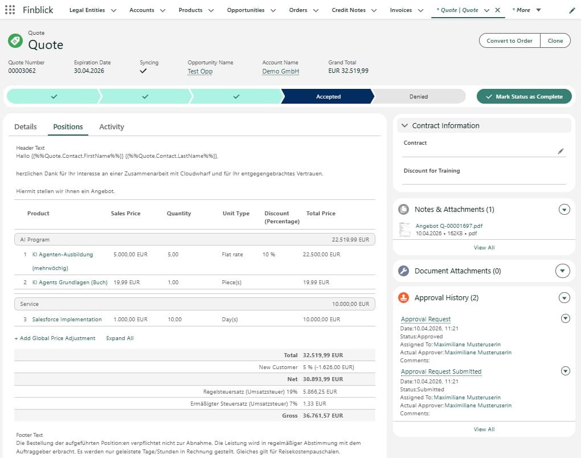This screenshot has width=581, height=458.
Task: Go to Legal Entities navigation item
Action: [87, 10]
